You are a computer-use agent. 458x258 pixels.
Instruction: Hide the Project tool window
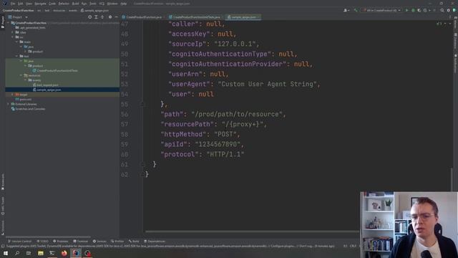tap(116, 17)
